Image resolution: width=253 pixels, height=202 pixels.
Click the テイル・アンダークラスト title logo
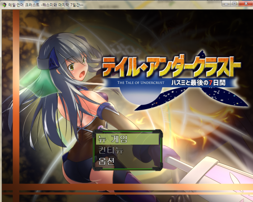(x=171, y=67)
